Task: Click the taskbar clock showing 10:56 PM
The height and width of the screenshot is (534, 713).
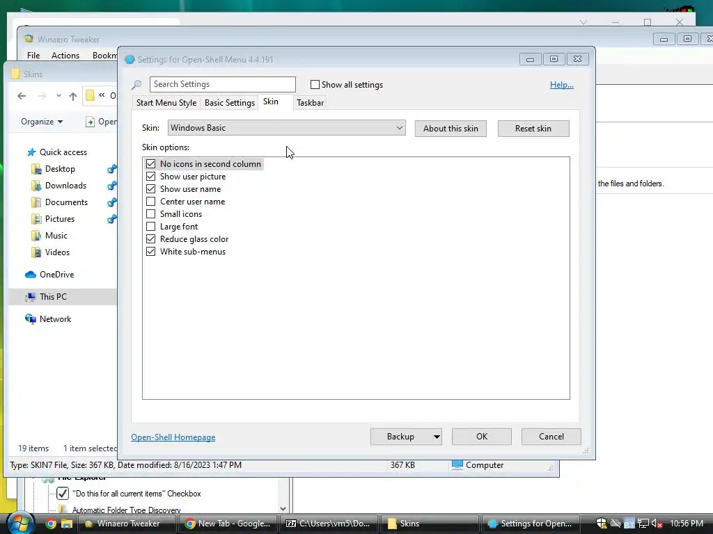Action: tap(687, 524)
